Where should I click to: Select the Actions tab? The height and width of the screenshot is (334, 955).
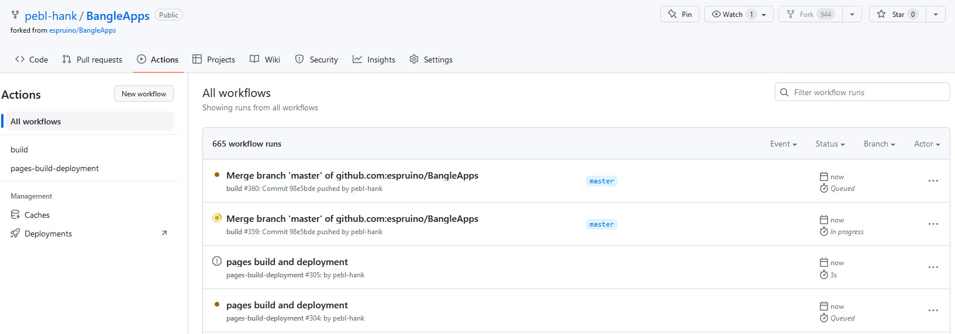click(158, 60)
